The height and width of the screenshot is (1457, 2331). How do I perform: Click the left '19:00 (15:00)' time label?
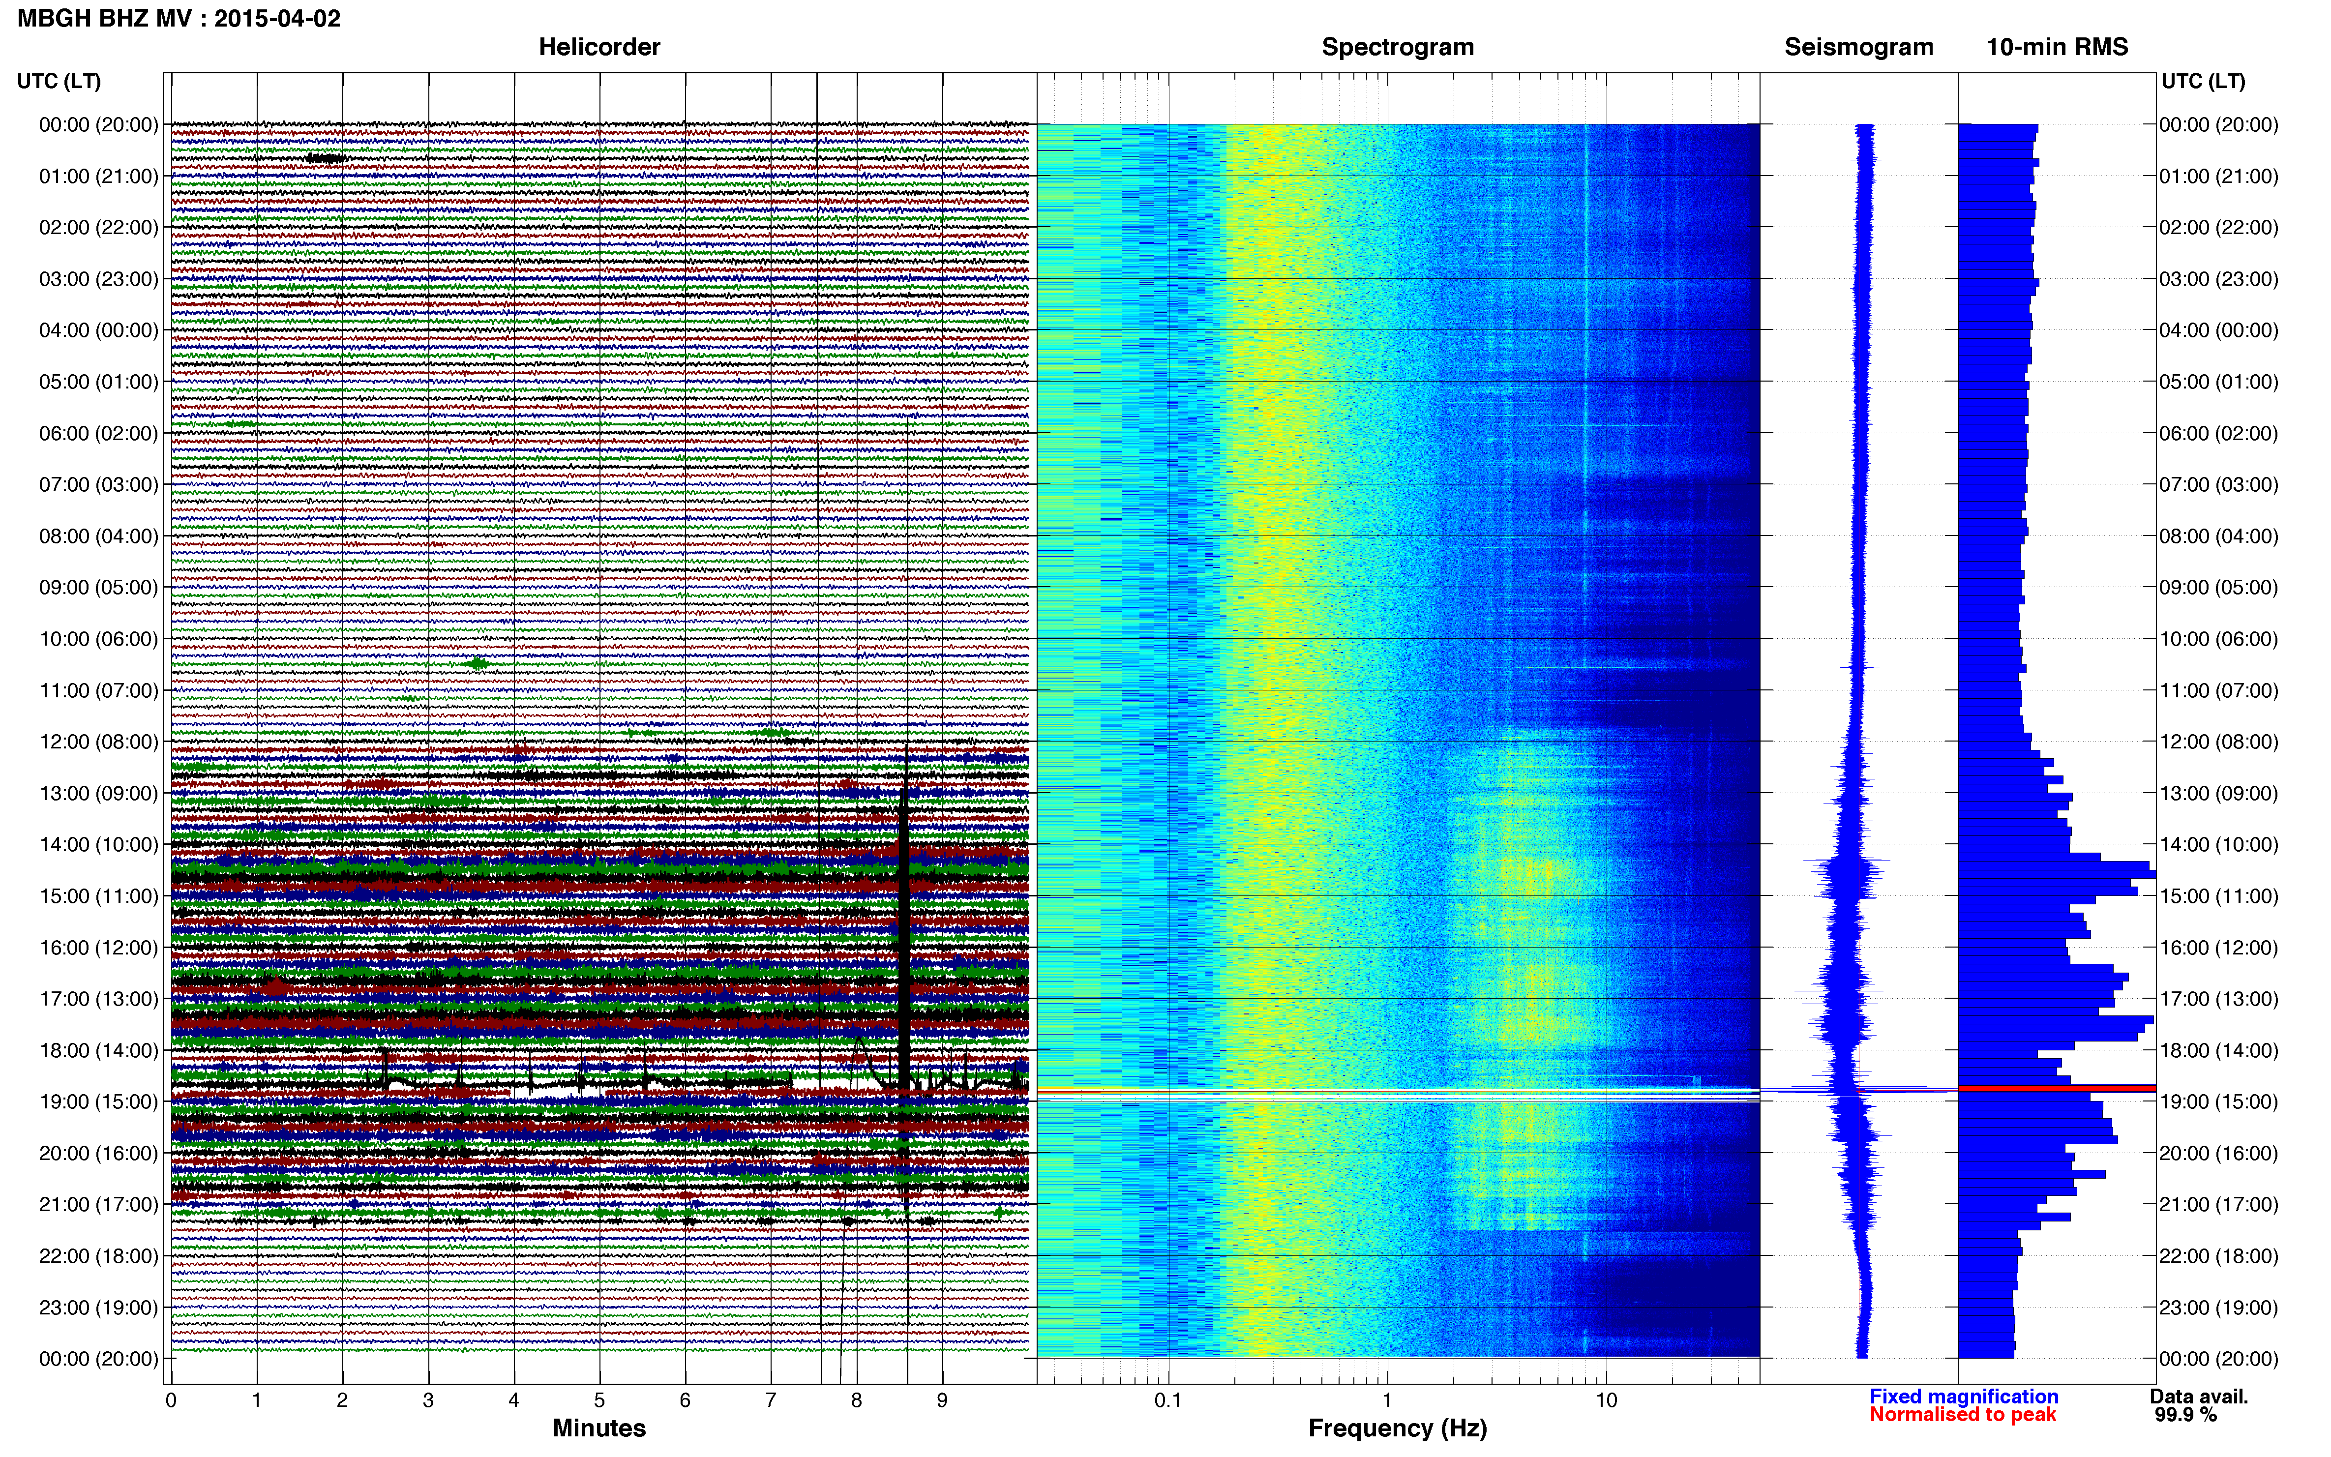point(98,1101)
